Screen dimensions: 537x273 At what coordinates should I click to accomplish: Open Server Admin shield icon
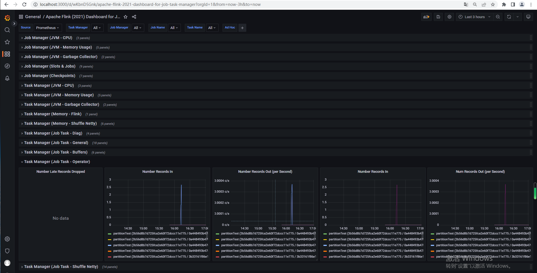7,251
